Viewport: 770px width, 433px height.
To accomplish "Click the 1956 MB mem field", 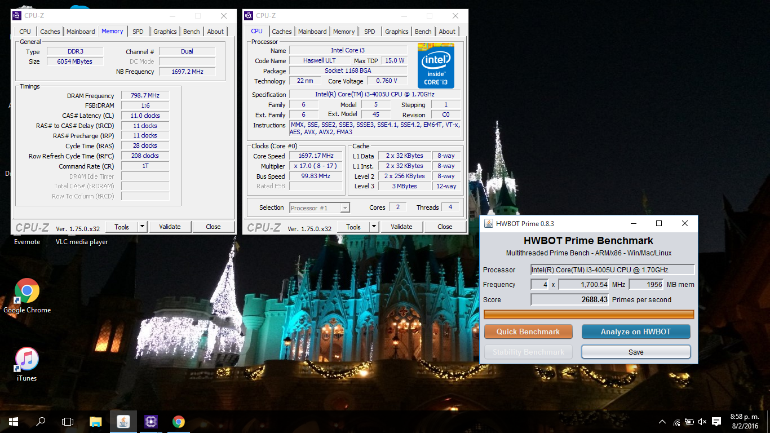I will 647,285.
